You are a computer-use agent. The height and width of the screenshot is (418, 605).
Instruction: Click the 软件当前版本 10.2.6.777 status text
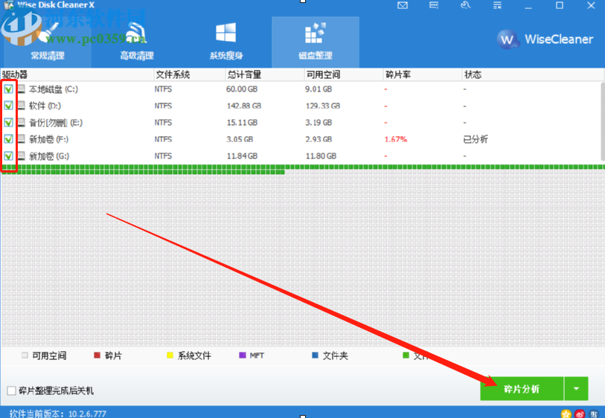tap(58, 414)
